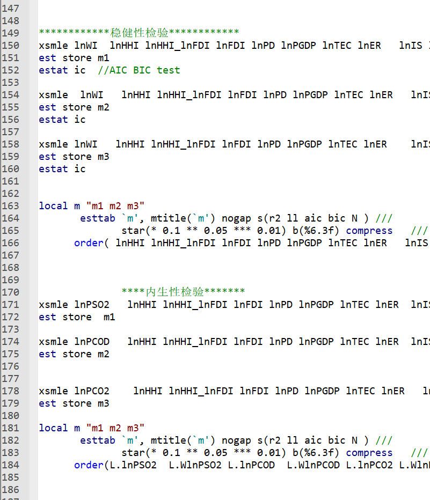Click "lnHHI_lnFDI" on line 158
Screen dimensions: 430x500
pos(183,144)
